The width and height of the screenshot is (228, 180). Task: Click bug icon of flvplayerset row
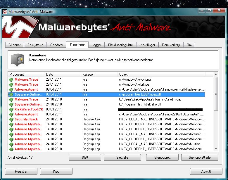11,89
